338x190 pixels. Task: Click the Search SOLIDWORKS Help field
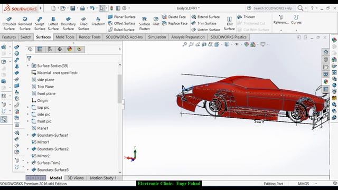click(x=273, y=8)
